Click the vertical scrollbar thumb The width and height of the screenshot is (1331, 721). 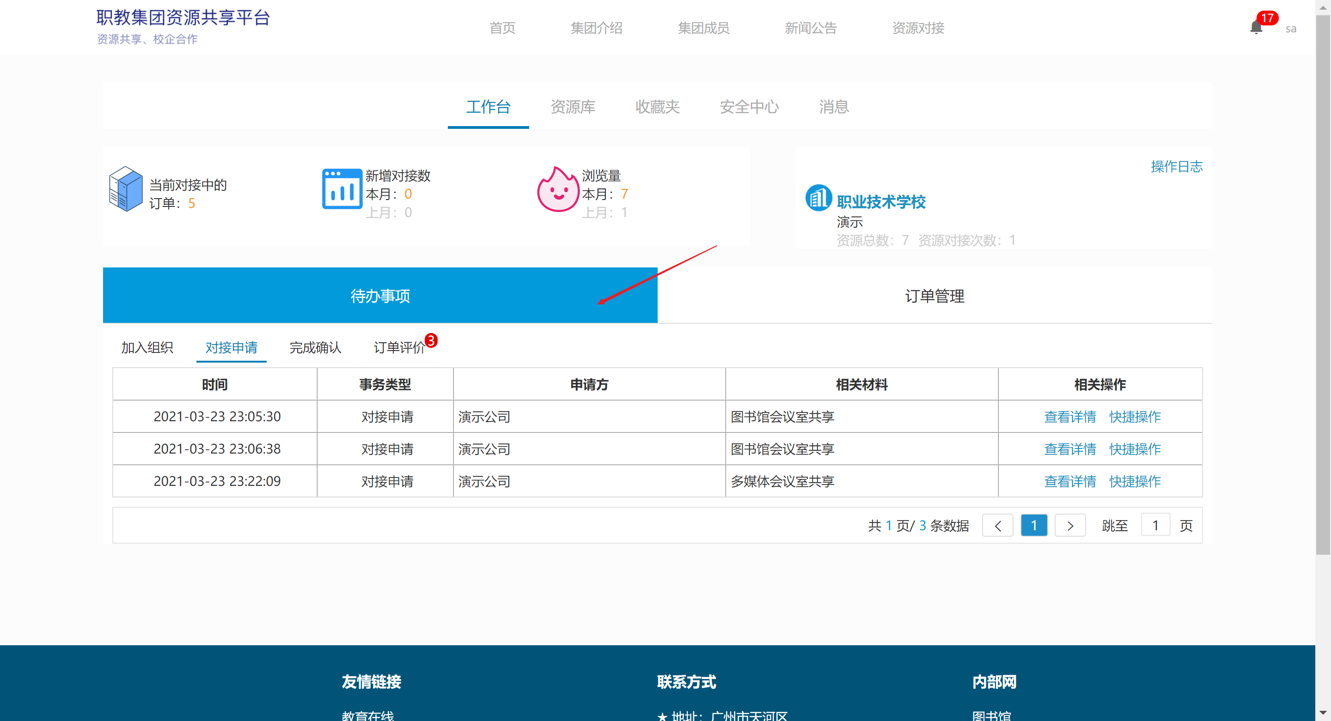tap(1323, 284)
